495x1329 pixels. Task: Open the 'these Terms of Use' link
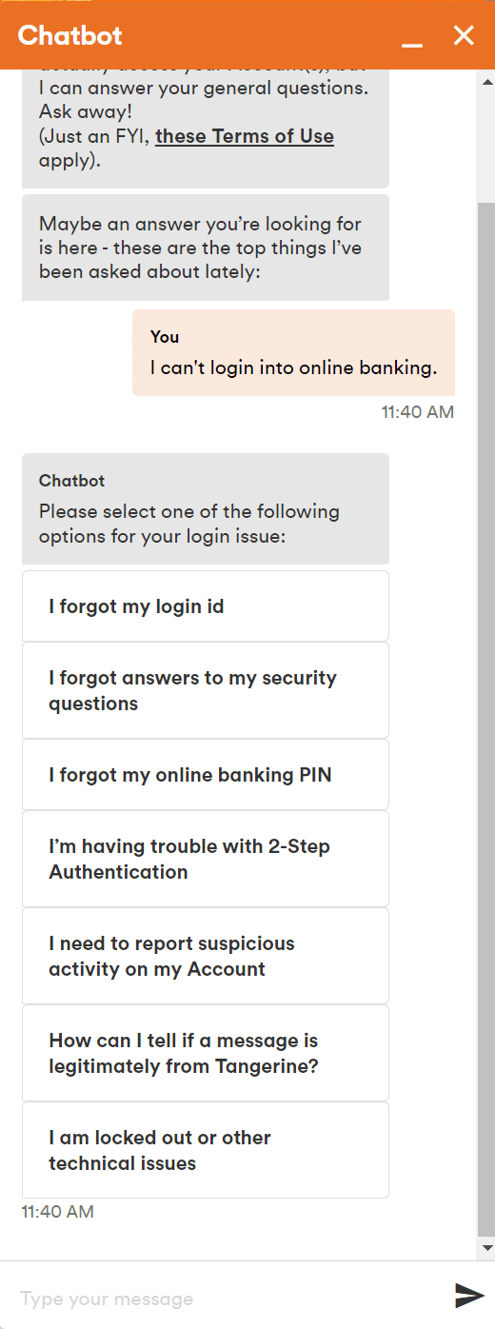pyautogui.click(x=245, y=135)
